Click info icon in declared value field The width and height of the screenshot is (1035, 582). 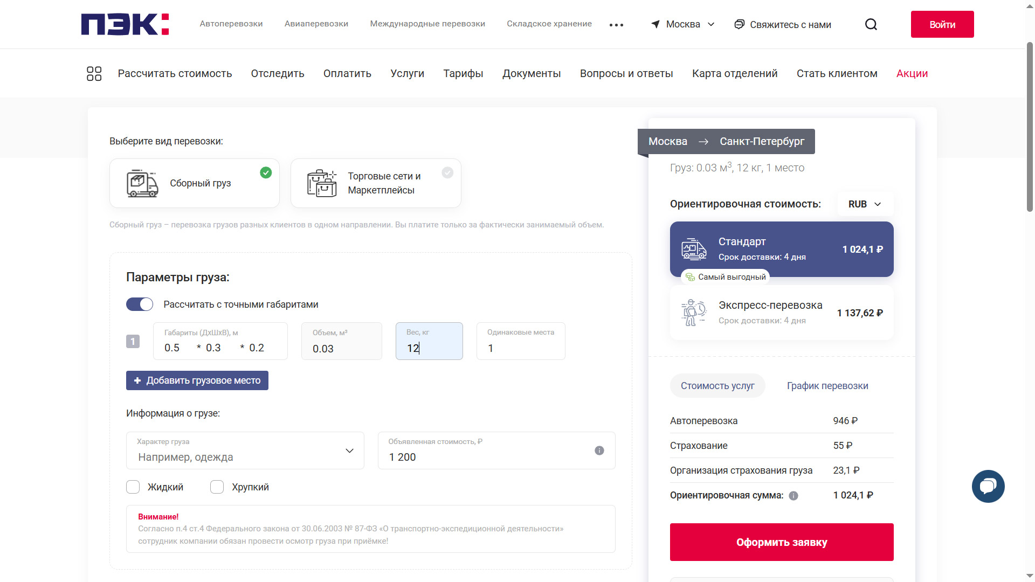click(x=599, y=451)
